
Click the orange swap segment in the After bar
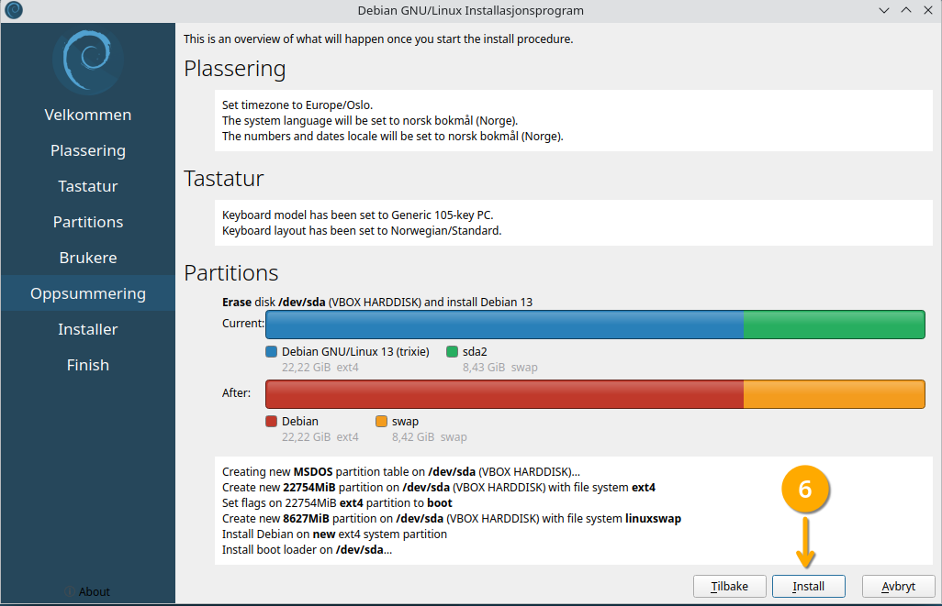(835, 394)
